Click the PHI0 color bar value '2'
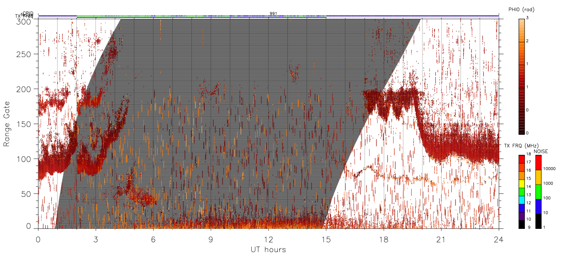Screen dimensions: 561x259 [x=527, y=41]
